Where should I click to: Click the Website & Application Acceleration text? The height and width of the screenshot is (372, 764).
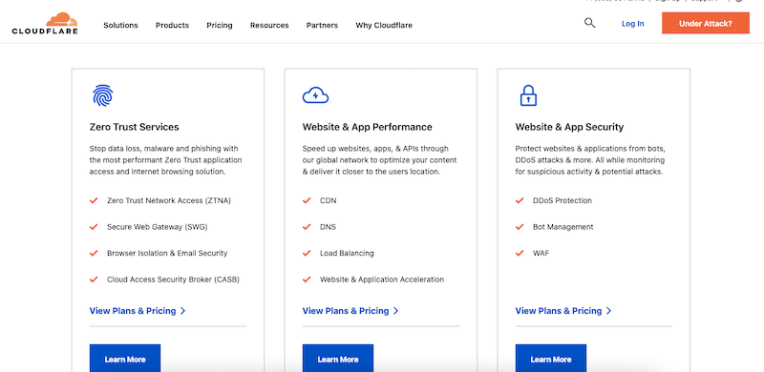[382, 279]
